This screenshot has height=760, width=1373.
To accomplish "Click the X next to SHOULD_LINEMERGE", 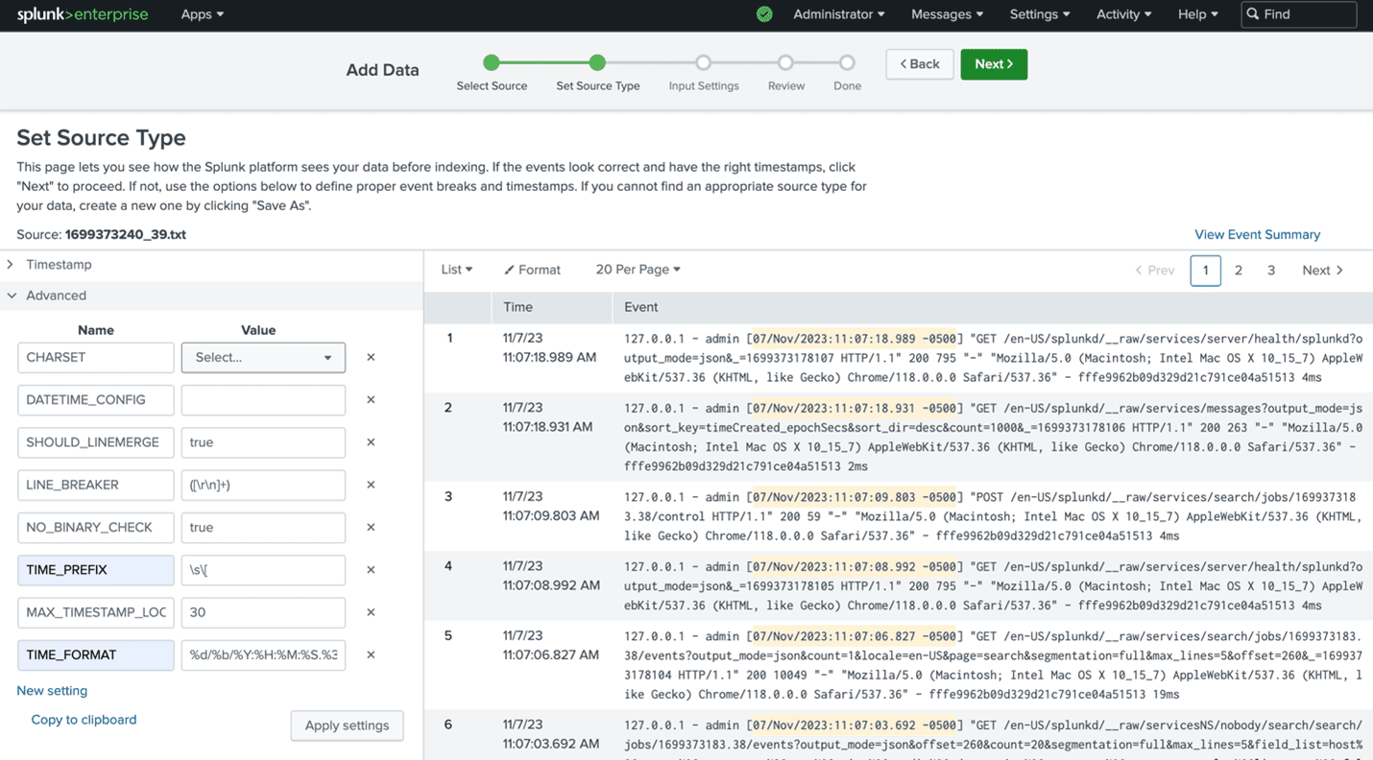I will coord(371,442).
